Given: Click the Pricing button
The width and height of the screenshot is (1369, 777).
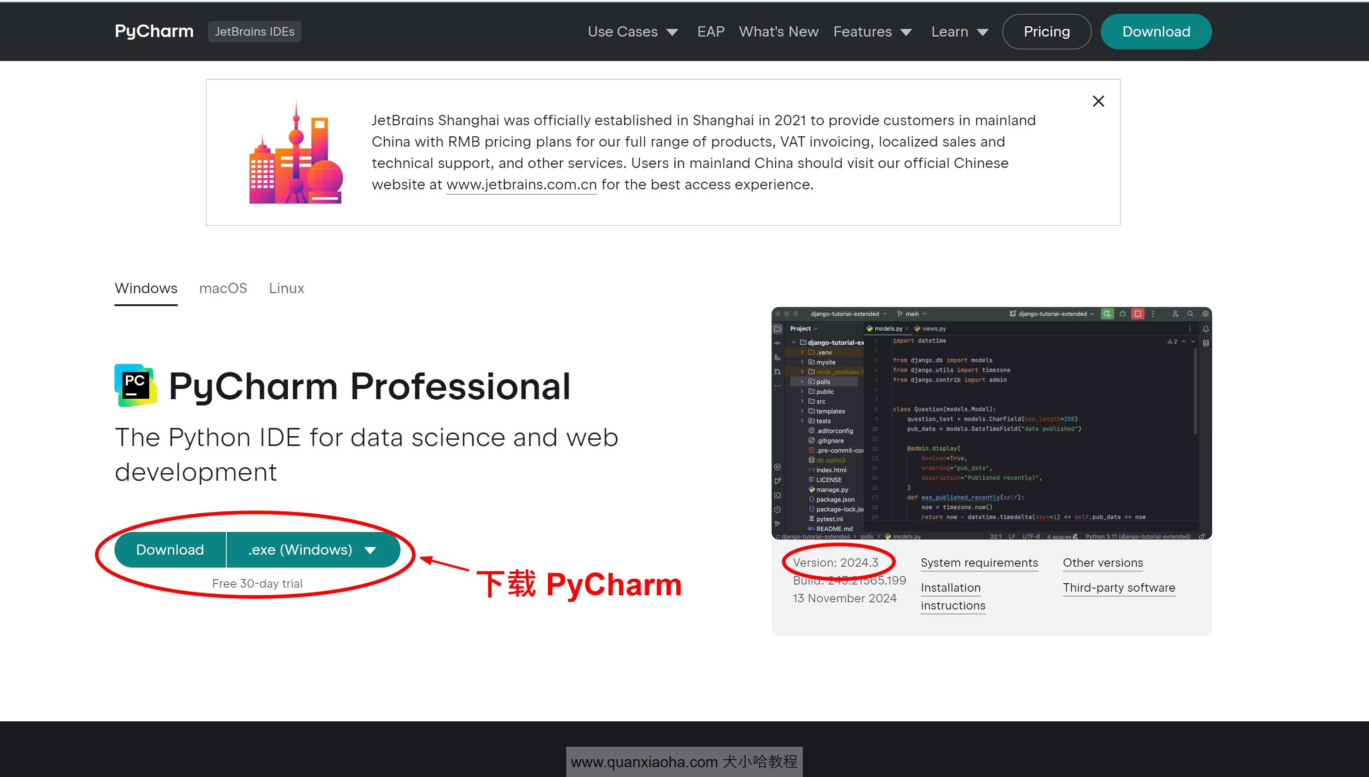Looking at the screenshot, I should tap(1047, 31).
